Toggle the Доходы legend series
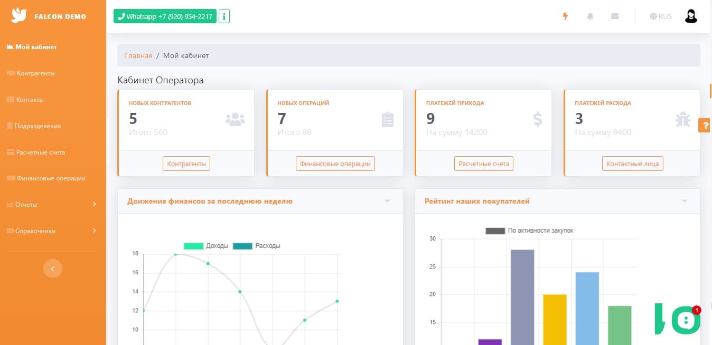 pos(206,246)
